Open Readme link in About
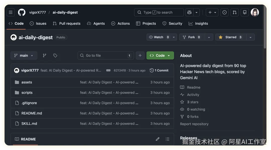Screen dimensions: 271x150 click(190, 87)
